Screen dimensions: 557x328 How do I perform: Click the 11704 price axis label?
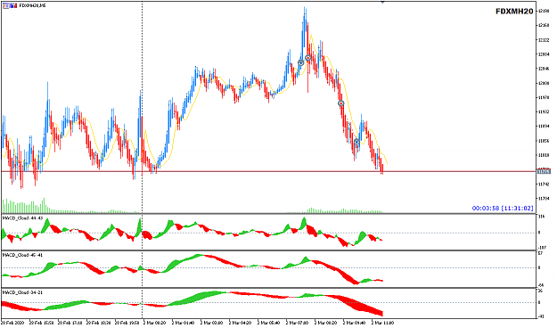544,198
